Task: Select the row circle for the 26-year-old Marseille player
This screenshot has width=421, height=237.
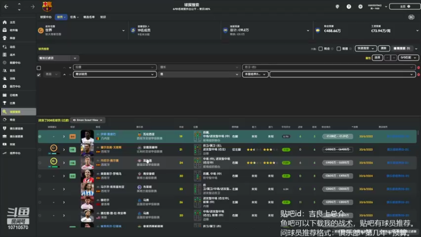Action: tap(40, 202)
